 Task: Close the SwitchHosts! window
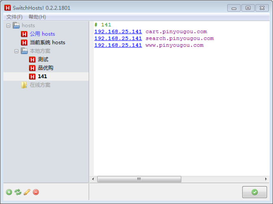tap(262, 8)
